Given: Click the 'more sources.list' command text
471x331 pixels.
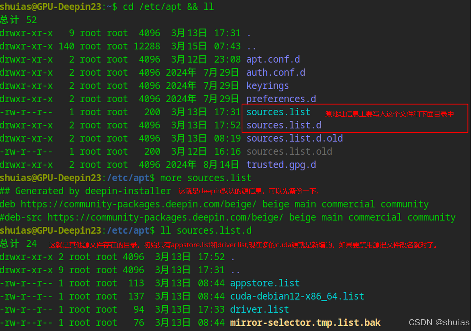Looking at the screenshot, I should (206, 178).
